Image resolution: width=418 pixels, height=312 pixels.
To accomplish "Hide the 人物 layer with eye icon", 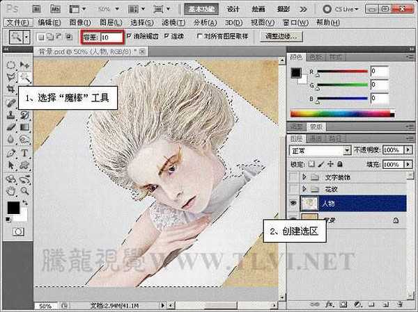I will (x=293, y=204).
